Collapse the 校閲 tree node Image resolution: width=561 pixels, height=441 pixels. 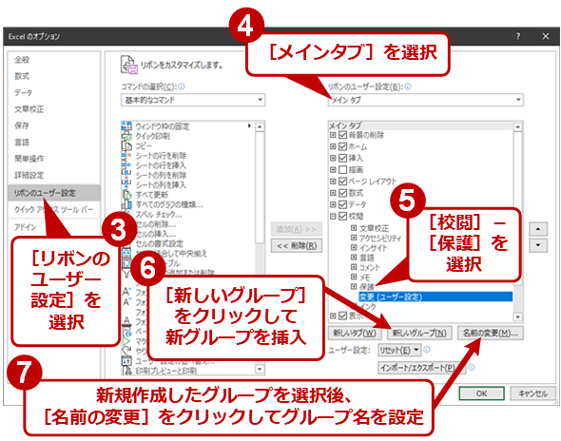[333, 216]
